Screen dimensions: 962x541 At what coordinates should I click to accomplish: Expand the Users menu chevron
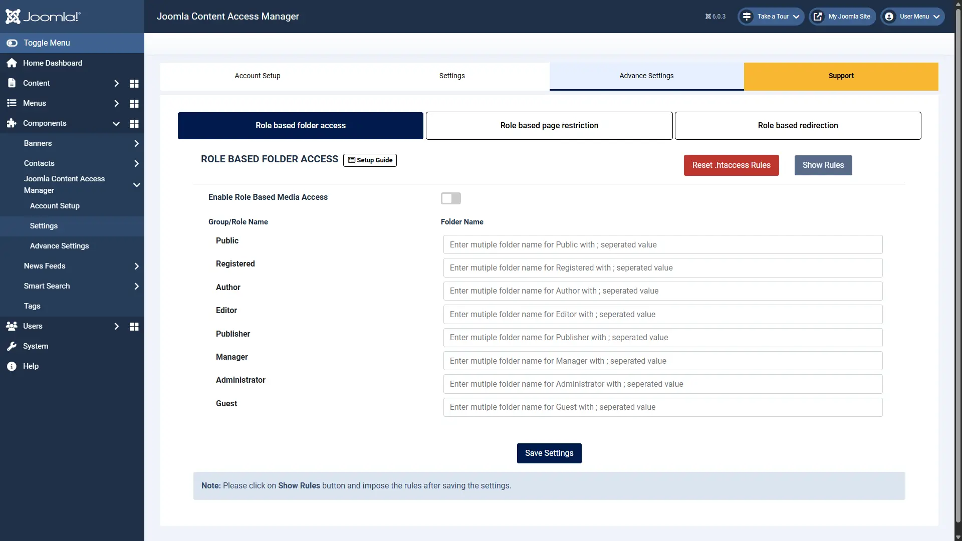click(116, 326)
